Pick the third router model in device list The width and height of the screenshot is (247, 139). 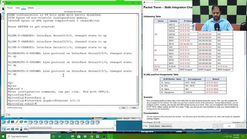(41, 122)
